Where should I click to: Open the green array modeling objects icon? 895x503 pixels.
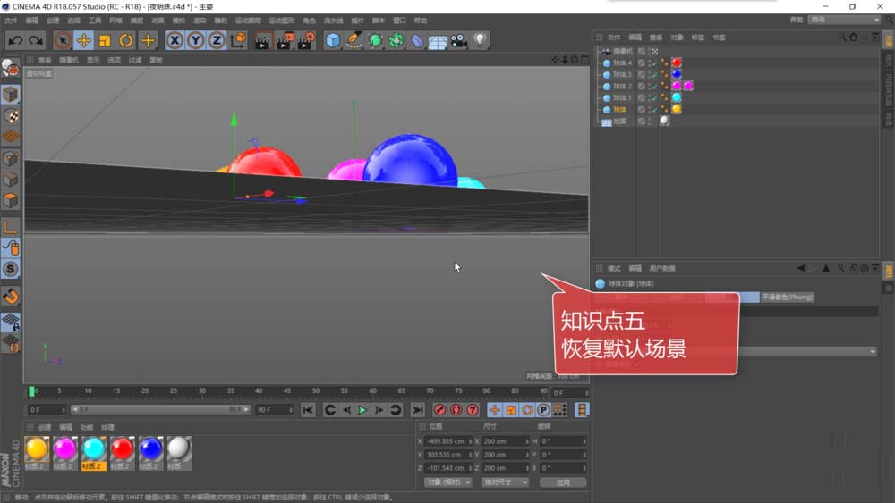(x=396, y=40)
